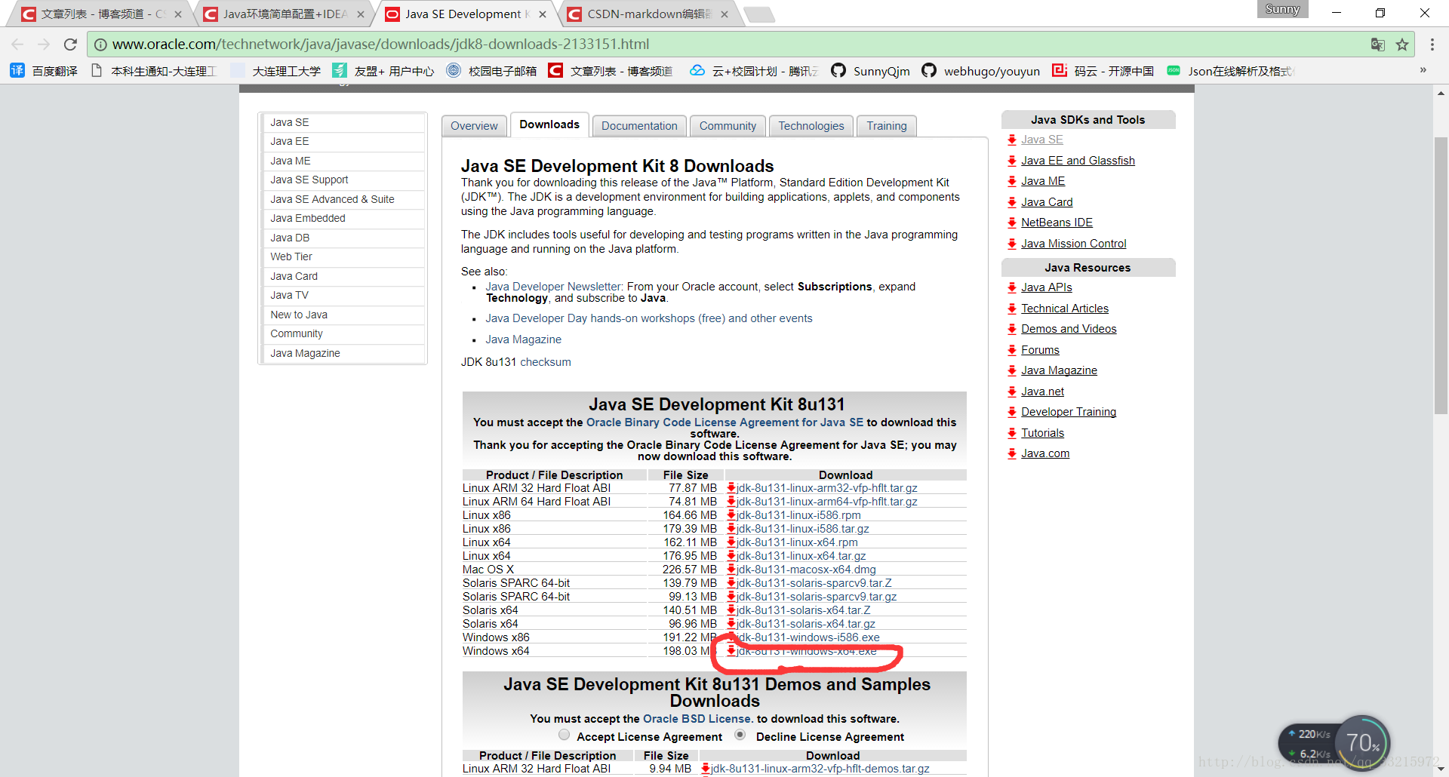1449x777 pixels.
Task: Open the Chrome three-dot menu
Action: coord(1432,45)
